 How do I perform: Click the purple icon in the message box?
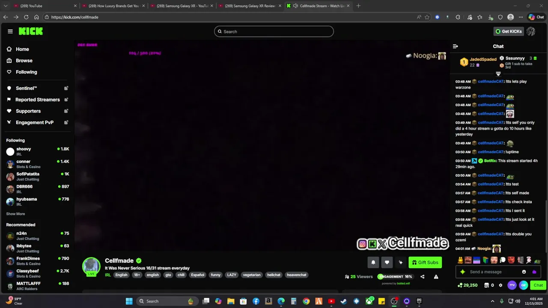(x=534, y=272)
